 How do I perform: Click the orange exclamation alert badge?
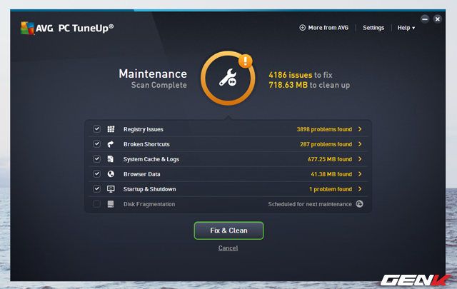[x=246, y=61]
